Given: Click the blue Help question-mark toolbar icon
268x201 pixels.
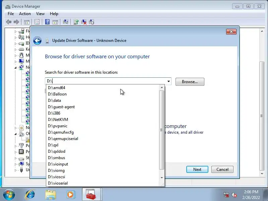Looking at the screenshot, I should (47, 22).
